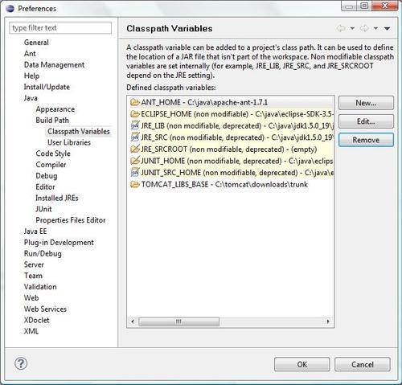402x385 pixels.
Task: Click the JRE_SRCROOT folder icon
Action: pyautogui.click(x=135, y=149)
